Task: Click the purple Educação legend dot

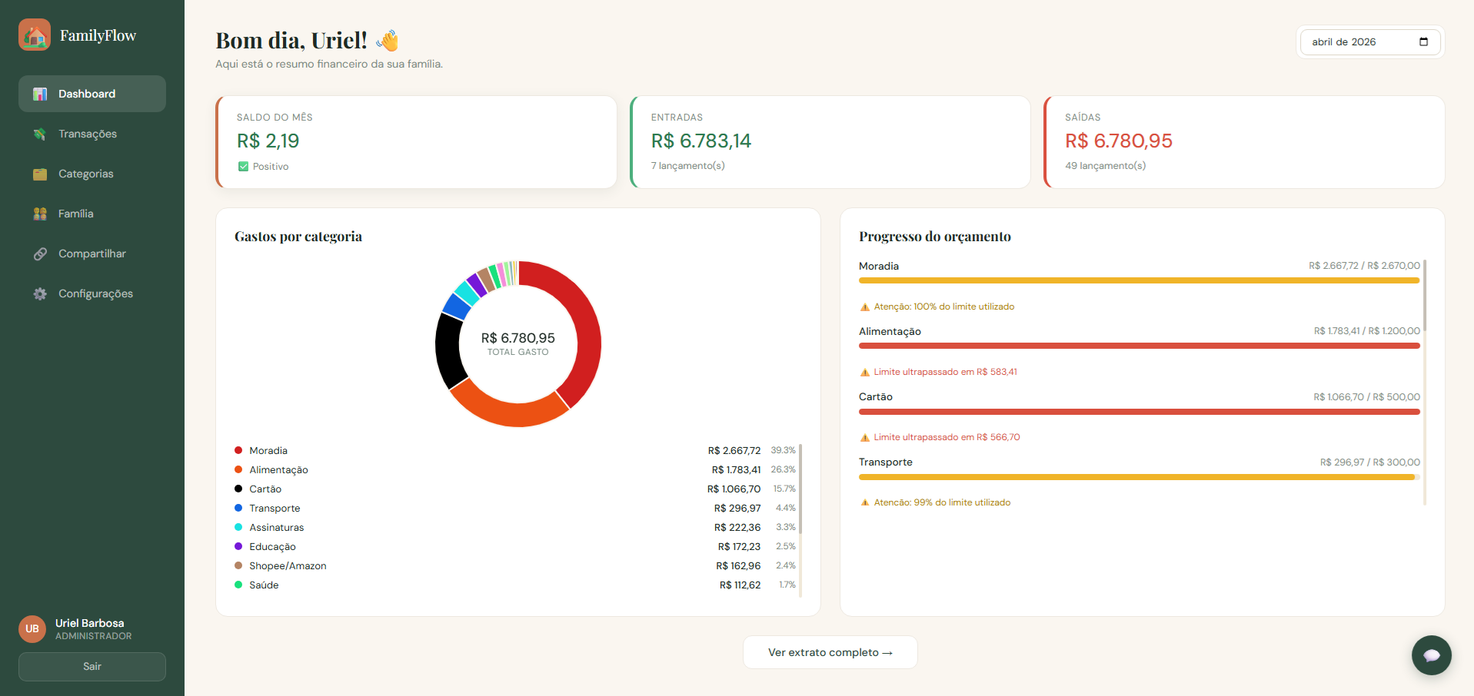Action: [238, 546]
